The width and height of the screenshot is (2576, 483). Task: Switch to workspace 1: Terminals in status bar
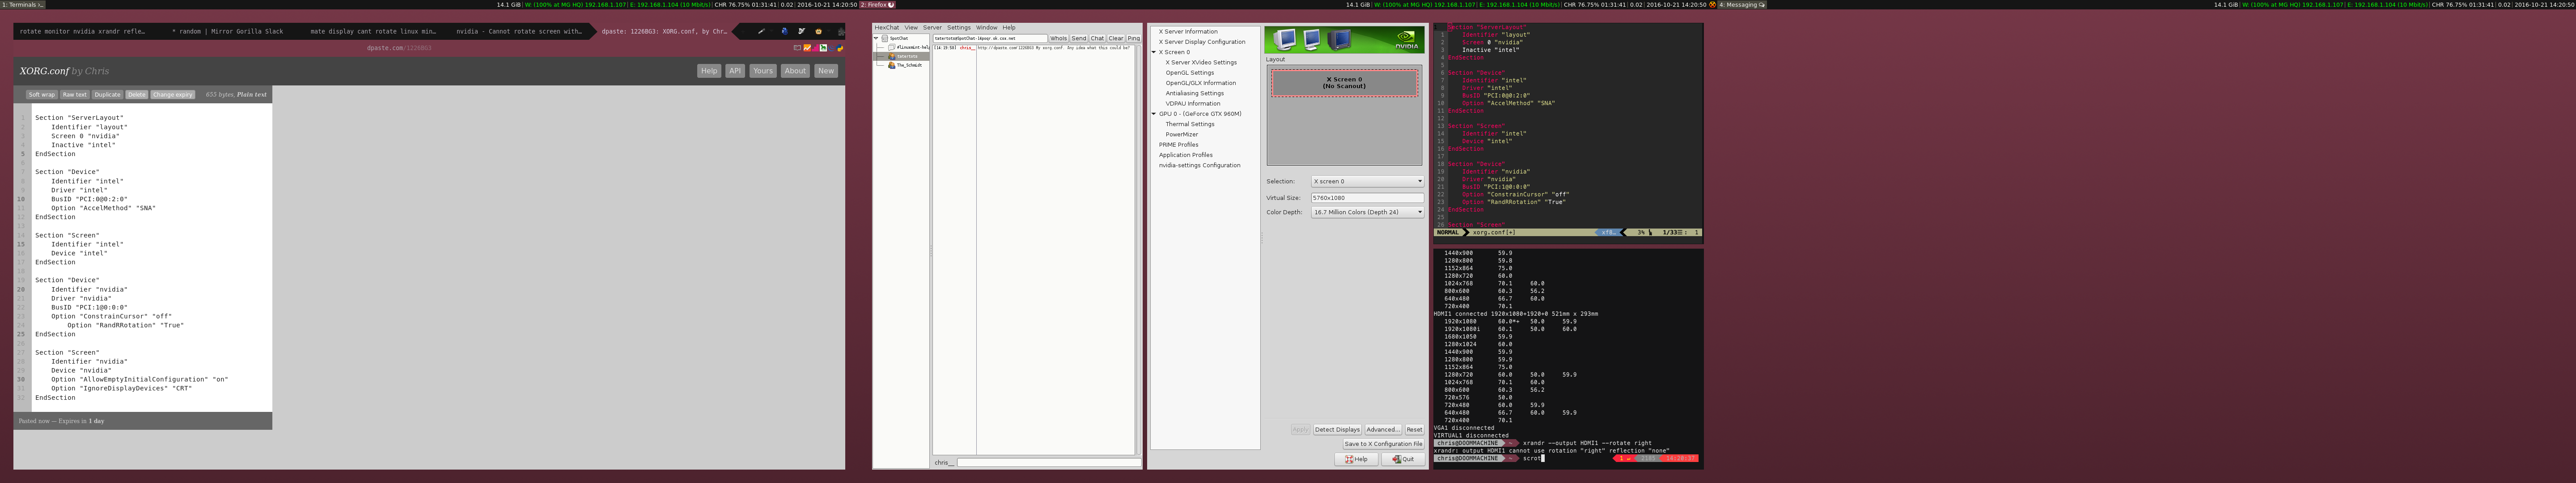tap(22, 4)
